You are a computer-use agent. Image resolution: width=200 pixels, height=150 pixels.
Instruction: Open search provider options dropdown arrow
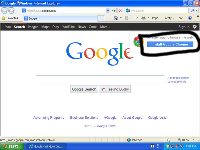pos(196,10)
